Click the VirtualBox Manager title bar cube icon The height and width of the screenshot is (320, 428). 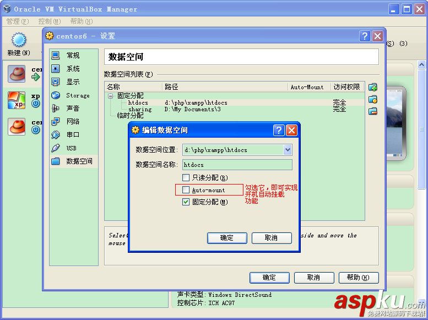point(7,9)
